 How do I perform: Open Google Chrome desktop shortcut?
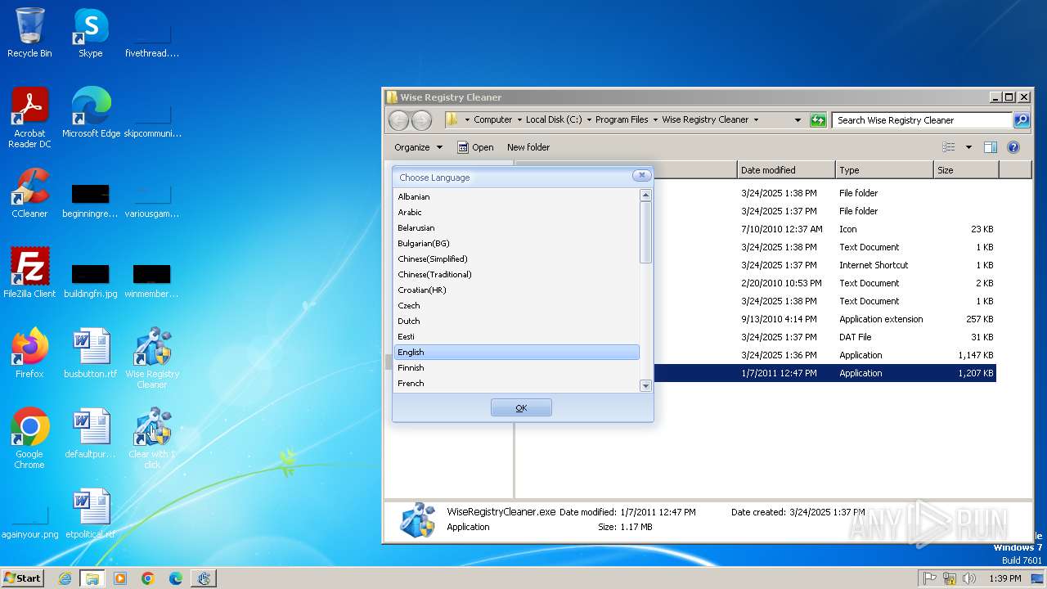29,438
